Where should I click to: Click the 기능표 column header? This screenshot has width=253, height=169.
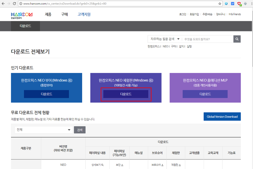(231, 153)
